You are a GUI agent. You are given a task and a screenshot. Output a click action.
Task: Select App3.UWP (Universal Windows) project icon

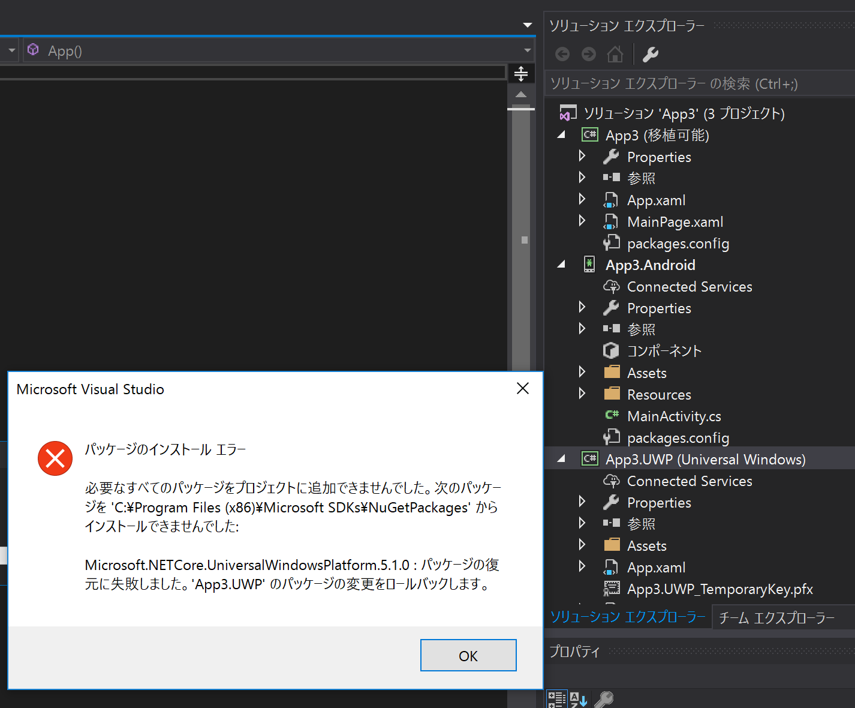[590, 459]
